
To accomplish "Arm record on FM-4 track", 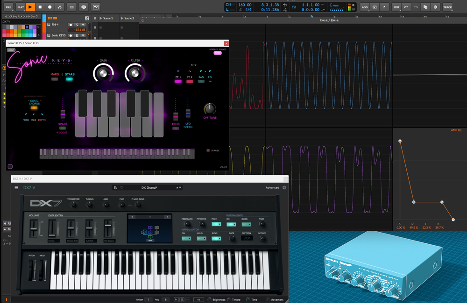I will (x=71, y=25).
